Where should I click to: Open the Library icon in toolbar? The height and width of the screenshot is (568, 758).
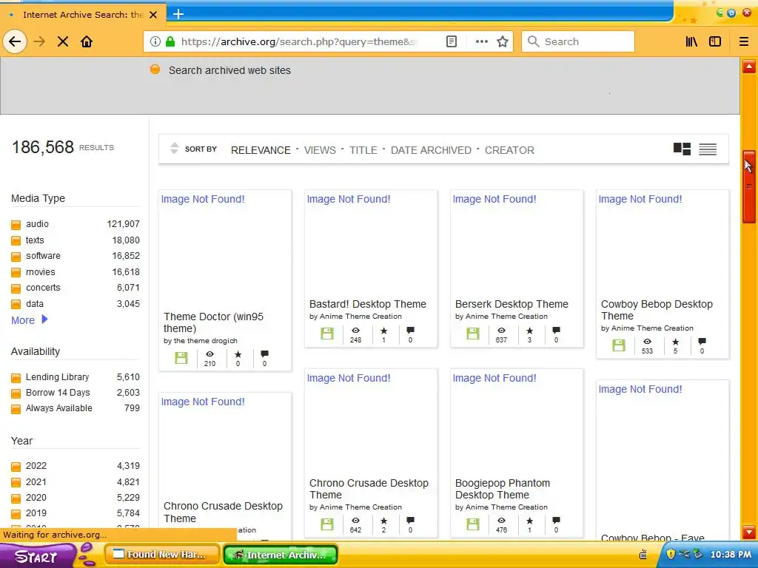691,41
